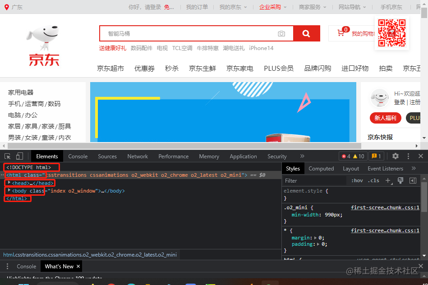Click the red search magnifier button

[306, 33]
